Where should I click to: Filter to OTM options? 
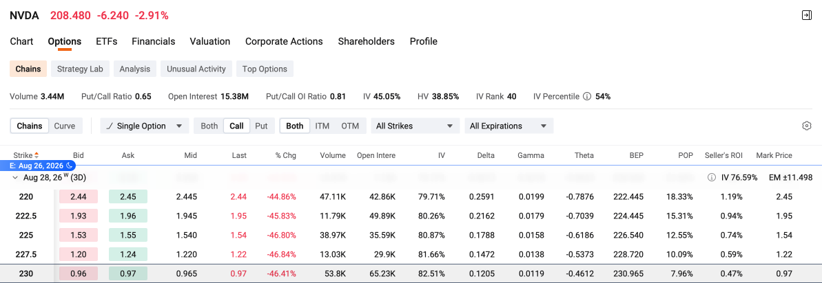point(350,126)
